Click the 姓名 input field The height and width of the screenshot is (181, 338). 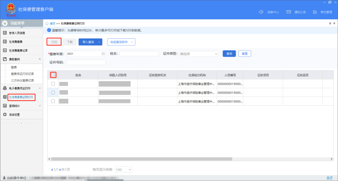click(139, 54)
